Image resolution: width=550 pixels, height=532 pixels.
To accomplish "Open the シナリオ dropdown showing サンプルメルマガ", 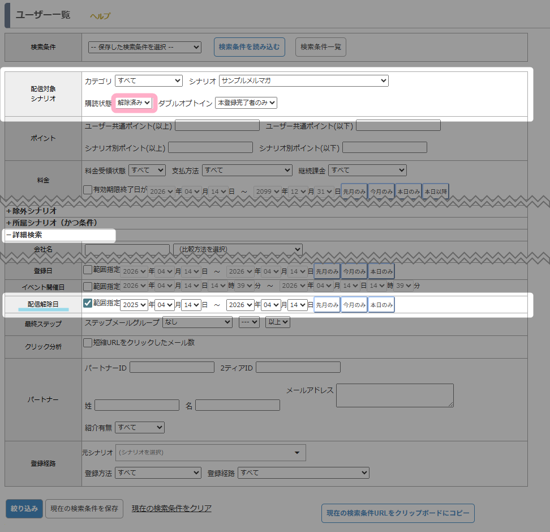I will 303,81.
